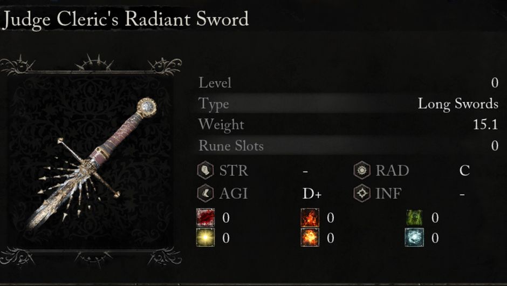The width and height of the screenshot is (507, 286).
Task: Select the yellow glowing holy status icon
Action: point(205,237)
